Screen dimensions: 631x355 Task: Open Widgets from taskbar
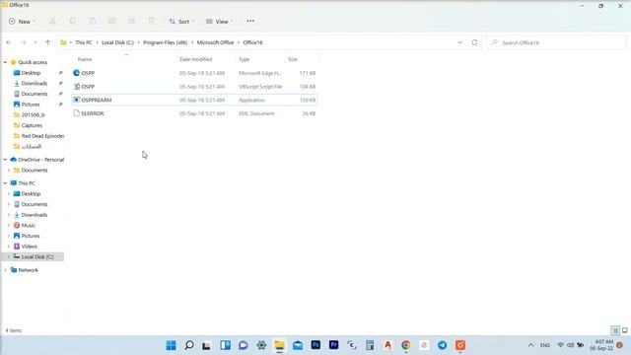click(226, 345)
